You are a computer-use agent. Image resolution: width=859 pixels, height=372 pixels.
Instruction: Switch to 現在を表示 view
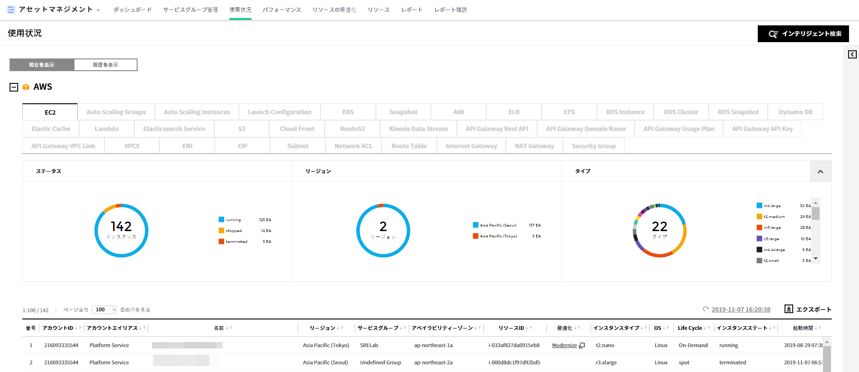pyautogui.click(x=42, y=65)
